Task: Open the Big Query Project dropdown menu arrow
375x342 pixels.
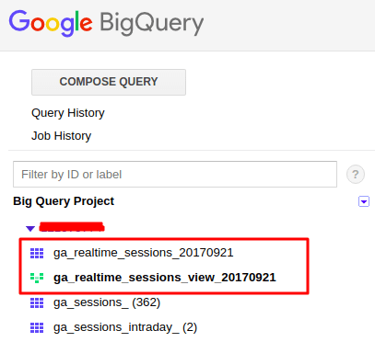Action: [364, 201]
